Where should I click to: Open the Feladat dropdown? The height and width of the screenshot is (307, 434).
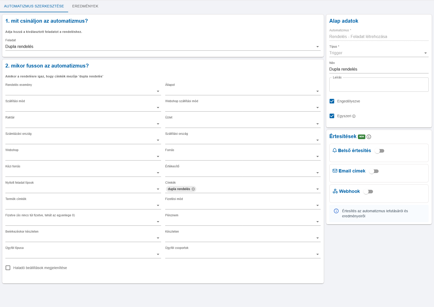click(163, 47)
